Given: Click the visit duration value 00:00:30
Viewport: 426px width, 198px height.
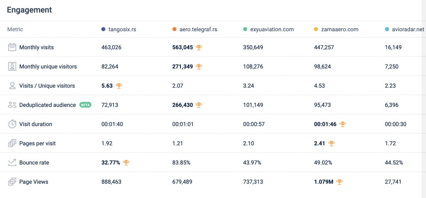Looking at the screenshot, I should point(396,124).
